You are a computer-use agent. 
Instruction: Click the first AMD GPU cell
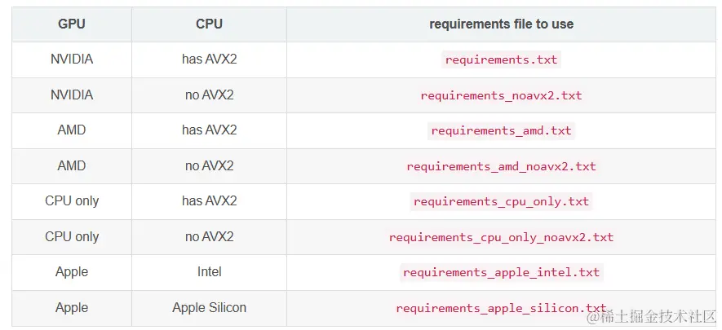point(72,130)
